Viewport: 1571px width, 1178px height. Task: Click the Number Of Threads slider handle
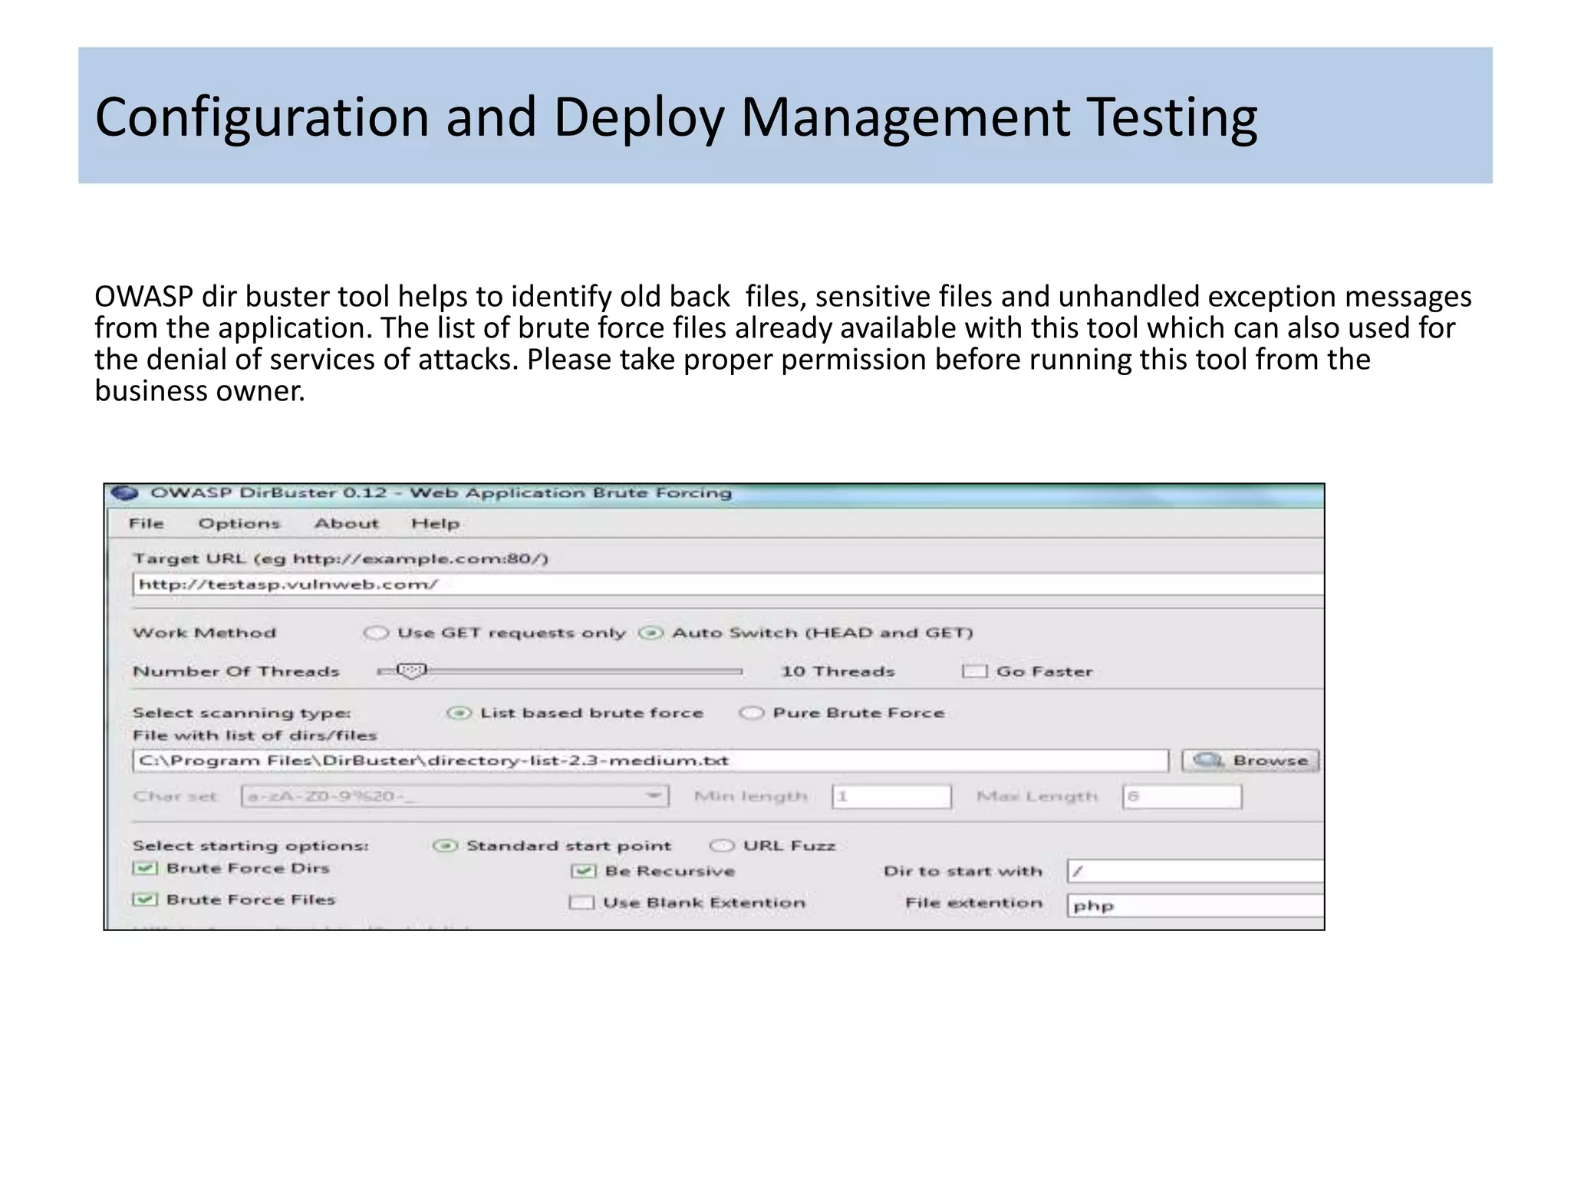tap(412, 671)
